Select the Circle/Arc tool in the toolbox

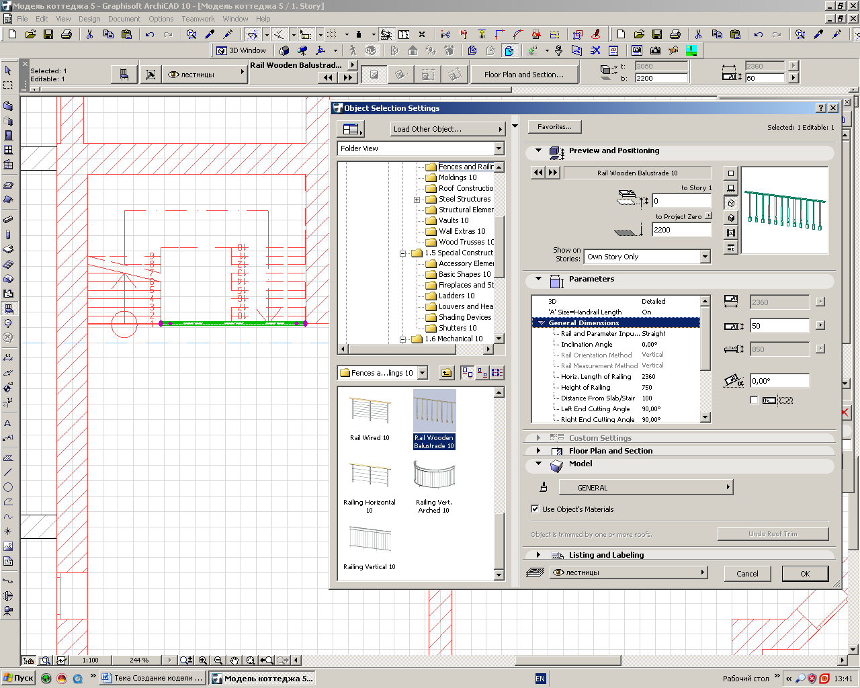coord(8,487)
